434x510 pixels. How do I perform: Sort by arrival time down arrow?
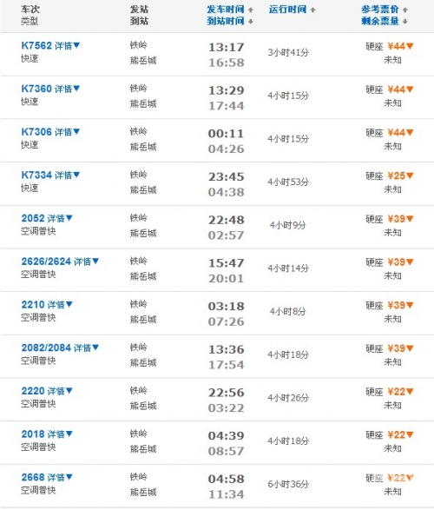pos(251,22)
